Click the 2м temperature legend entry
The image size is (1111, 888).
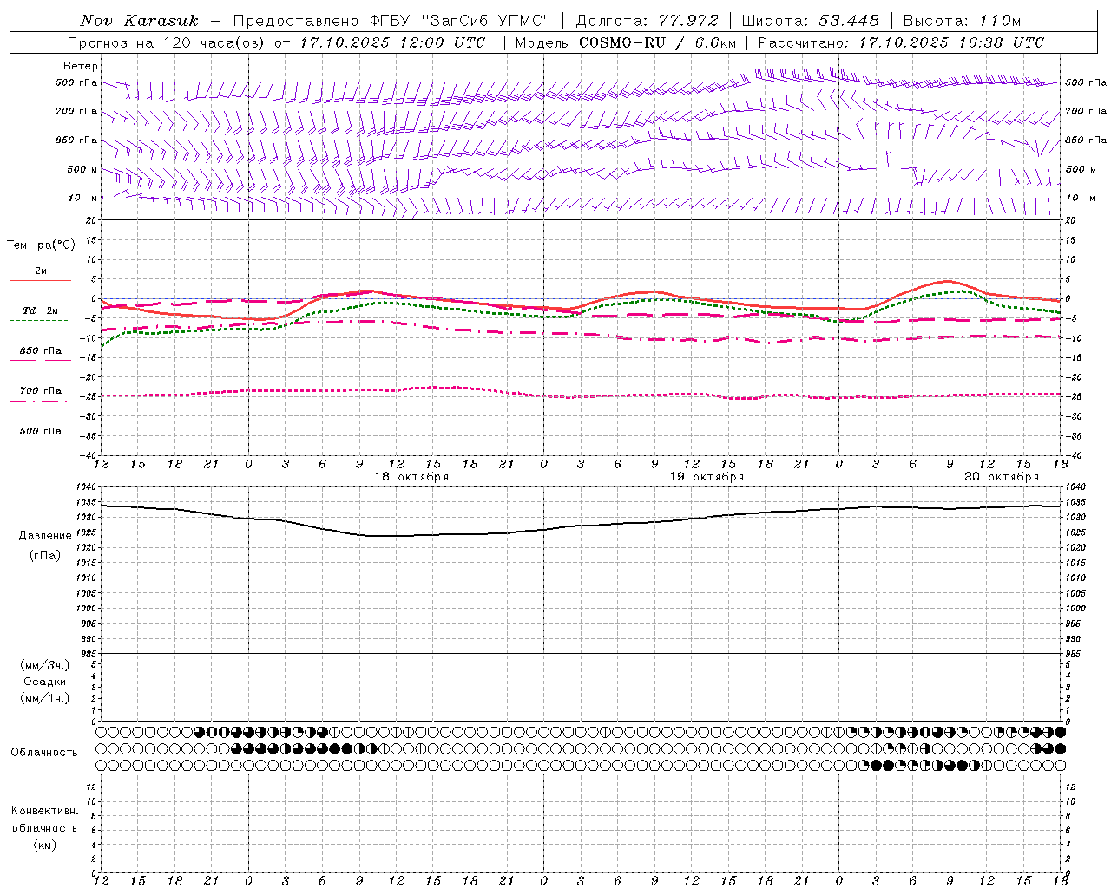(41, 271)
